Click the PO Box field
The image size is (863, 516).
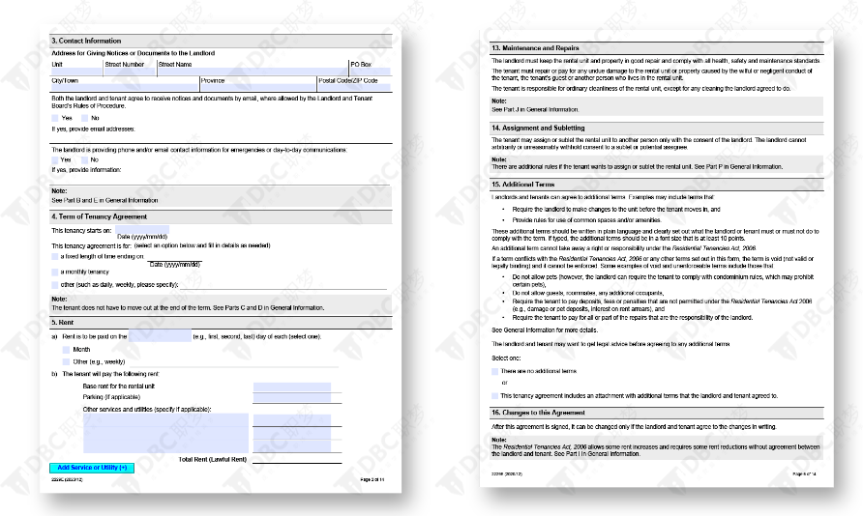click(371, 72)
